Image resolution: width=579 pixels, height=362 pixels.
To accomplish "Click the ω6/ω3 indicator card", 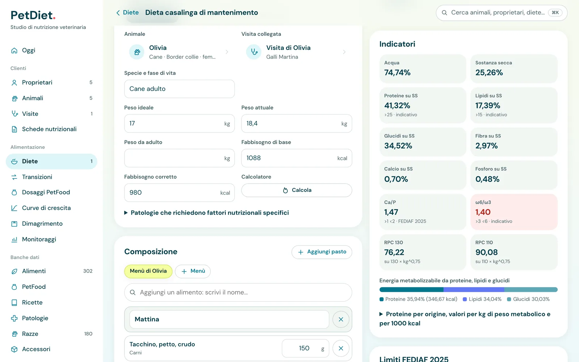I will (x=514, y=212).
